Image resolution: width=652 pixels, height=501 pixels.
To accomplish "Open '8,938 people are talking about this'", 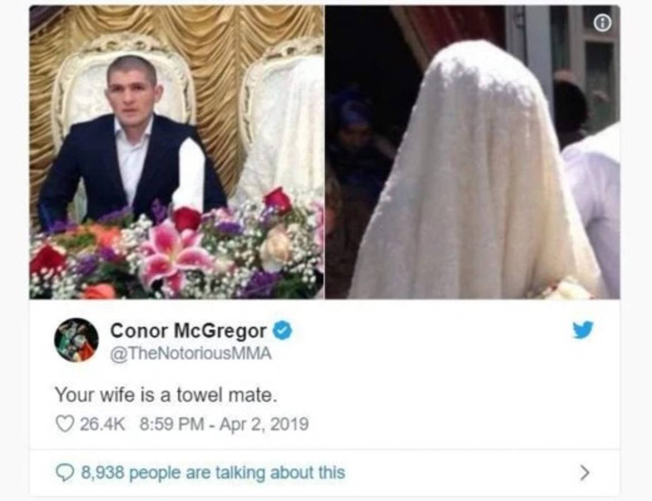I will click(x=213, y=473).
